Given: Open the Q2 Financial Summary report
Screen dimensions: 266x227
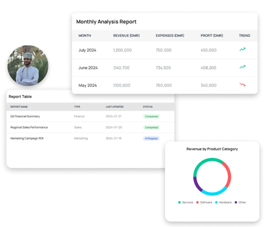Looking at the screenshot, I should click(25, 116).
